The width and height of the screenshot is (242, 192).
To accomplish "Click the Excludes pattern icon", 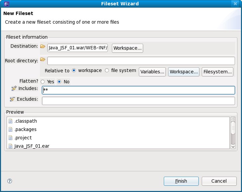I will pos(13,99).
